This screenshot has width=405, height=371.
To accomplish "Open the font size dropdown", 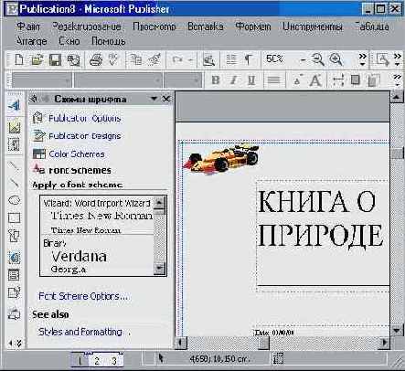I will pos(197,80).
